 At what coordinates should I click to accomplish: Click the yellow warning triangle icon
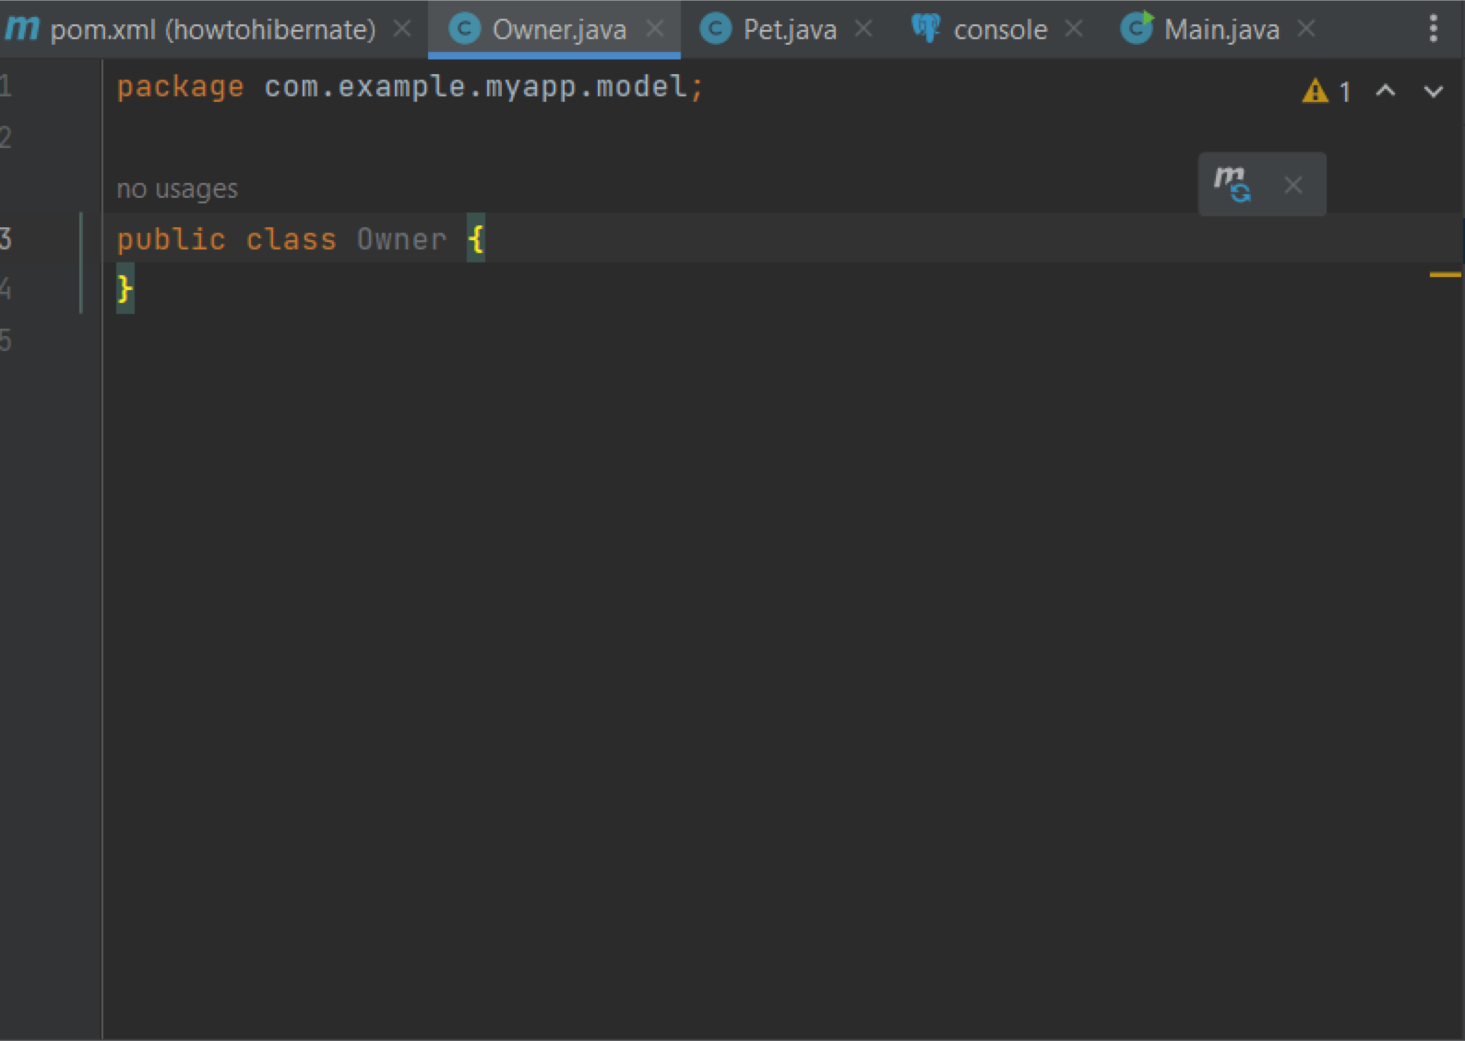point(1315,91)
